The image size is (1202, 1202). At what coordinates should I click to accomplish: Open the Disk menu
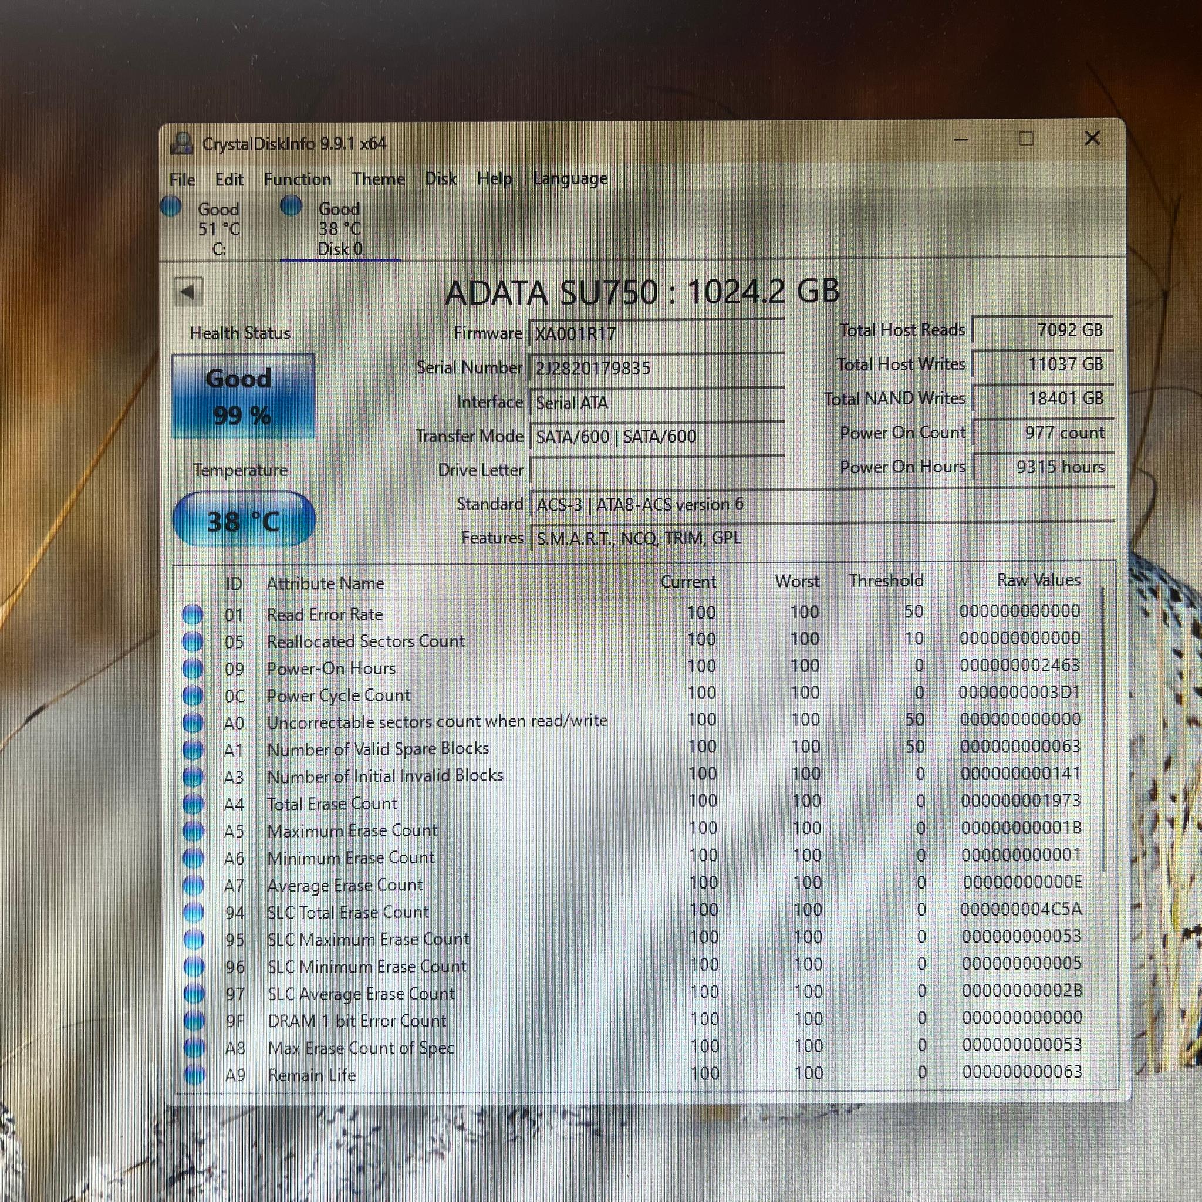point(441,178)
